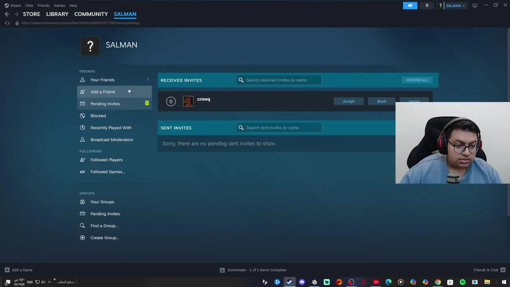Click the IGNORE ALL button
The width and height of the screenshot is (510, 287).
coord(417,80)
